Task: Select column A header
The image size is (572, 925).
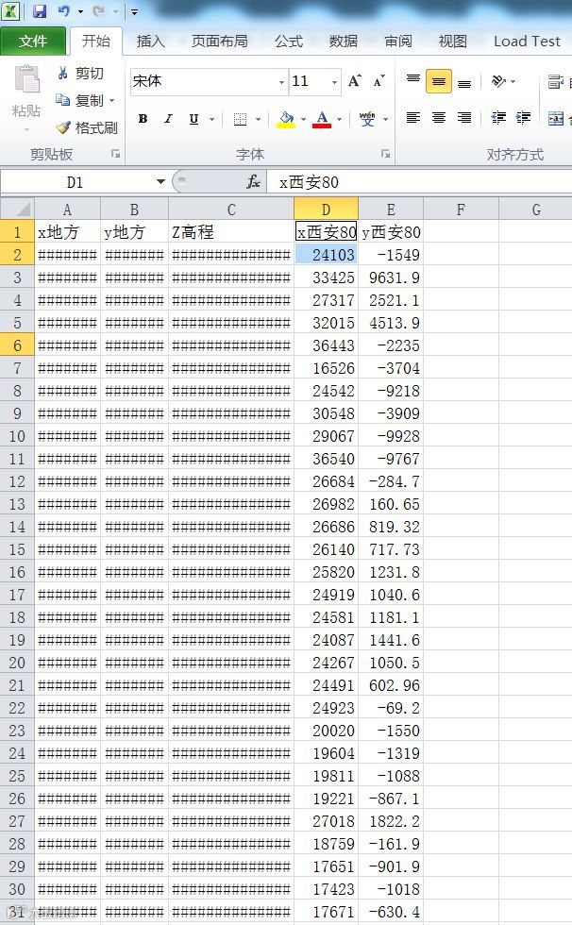Action: [67, 210]
